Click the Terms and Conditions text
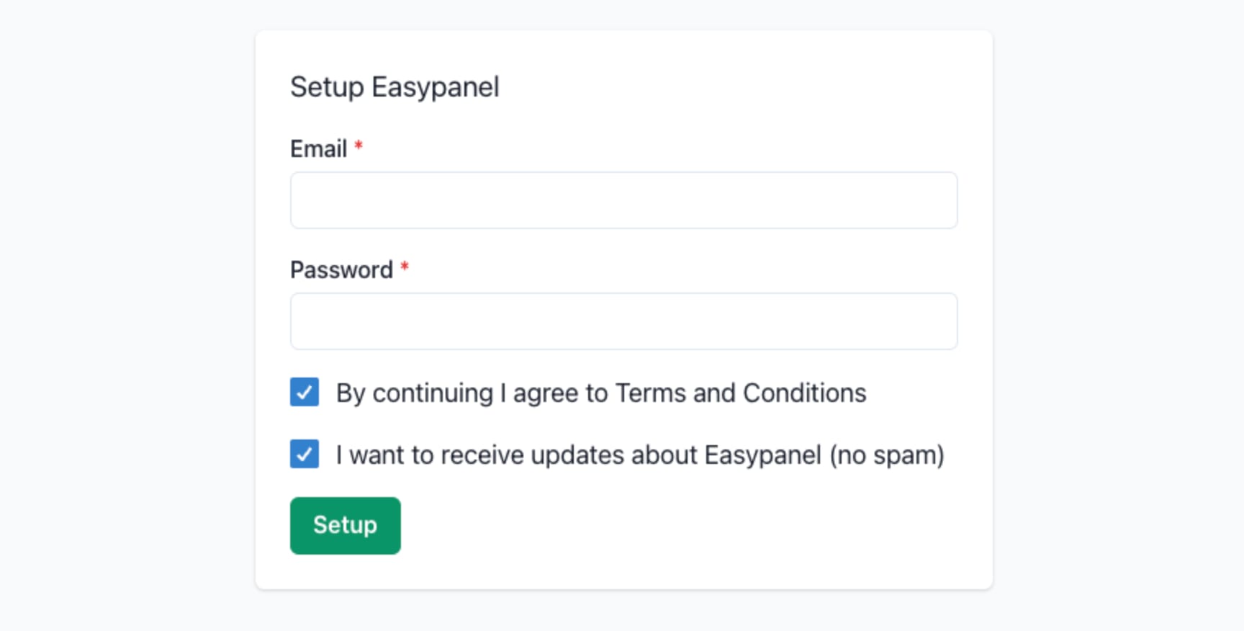This screenshot has width=1244, height=631. tap(600, 393)
